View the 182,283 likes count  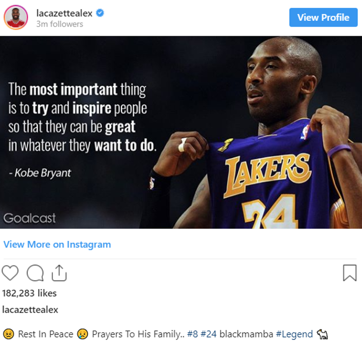[29, 293]
